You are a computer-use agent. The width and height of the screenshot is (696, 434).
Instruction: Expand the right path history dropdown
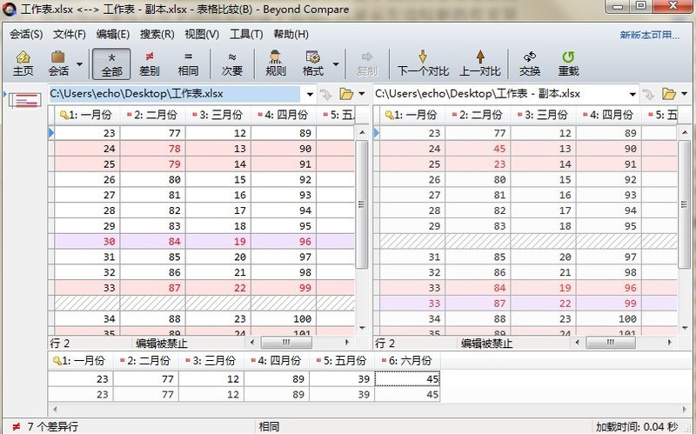click(x=632, y=94)
